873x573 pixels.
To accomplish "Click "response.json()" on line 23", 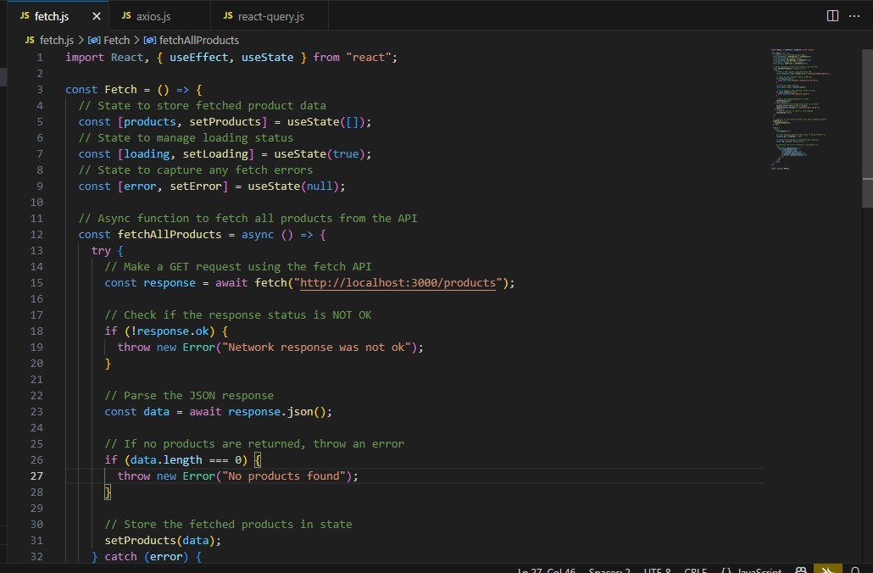I will coord(276,412).
